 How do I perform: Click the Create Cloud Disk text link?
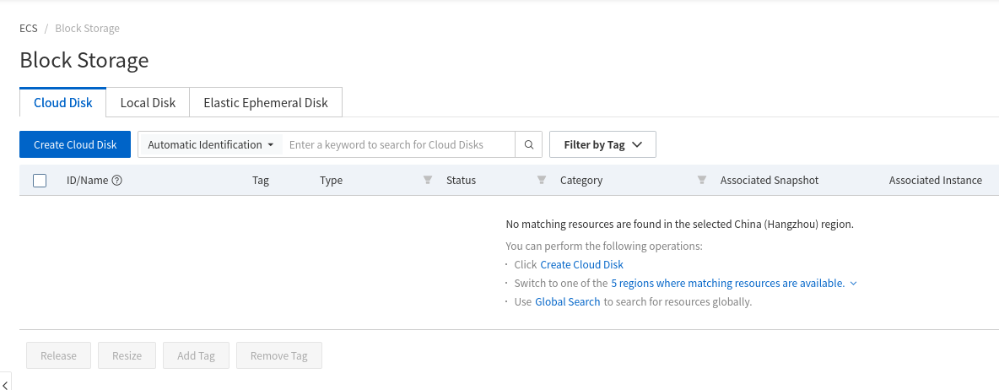tap(581, 264)
